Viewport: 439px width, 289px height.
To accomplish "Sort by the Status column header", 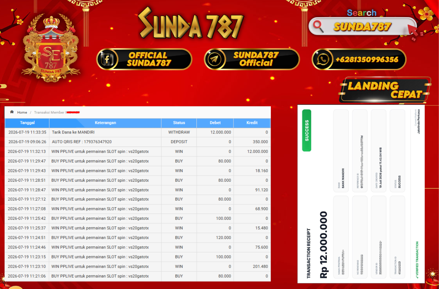I will pyautogui.click(x=179, y=123).
